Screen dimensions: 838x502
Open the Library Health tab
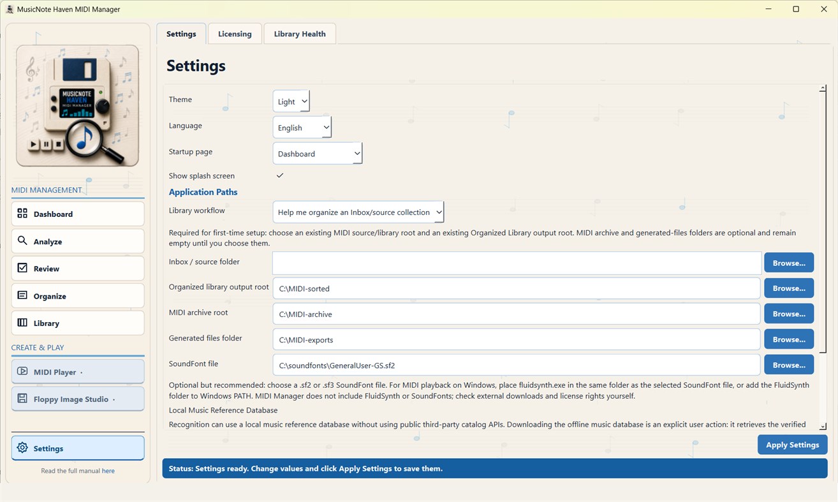tap(300, 34)
